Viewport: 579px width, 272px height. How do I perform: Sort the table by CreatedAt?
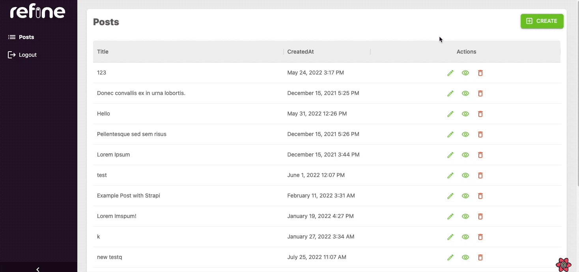pyautogui.click(x=301, y=52)
